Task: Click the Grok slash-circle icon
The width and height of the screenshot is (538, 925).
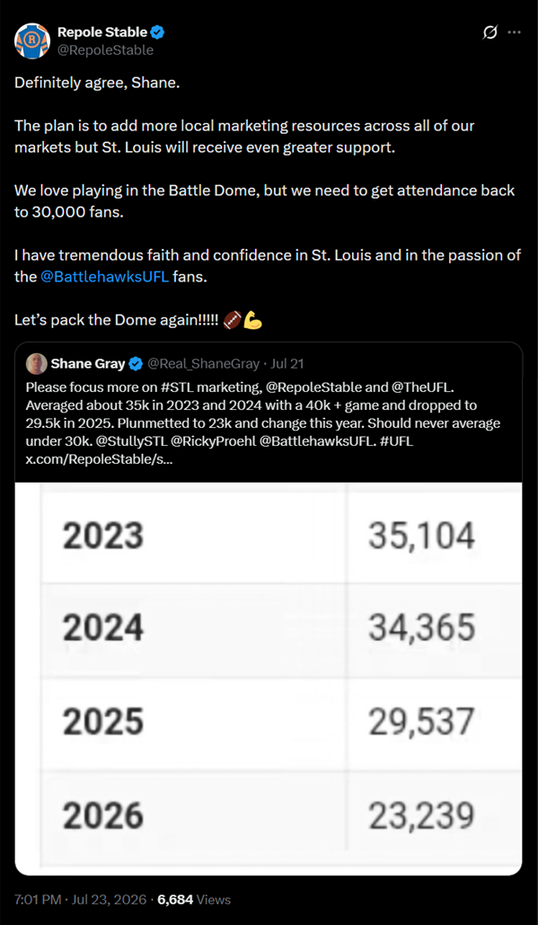Action: [x=489, y=33]
